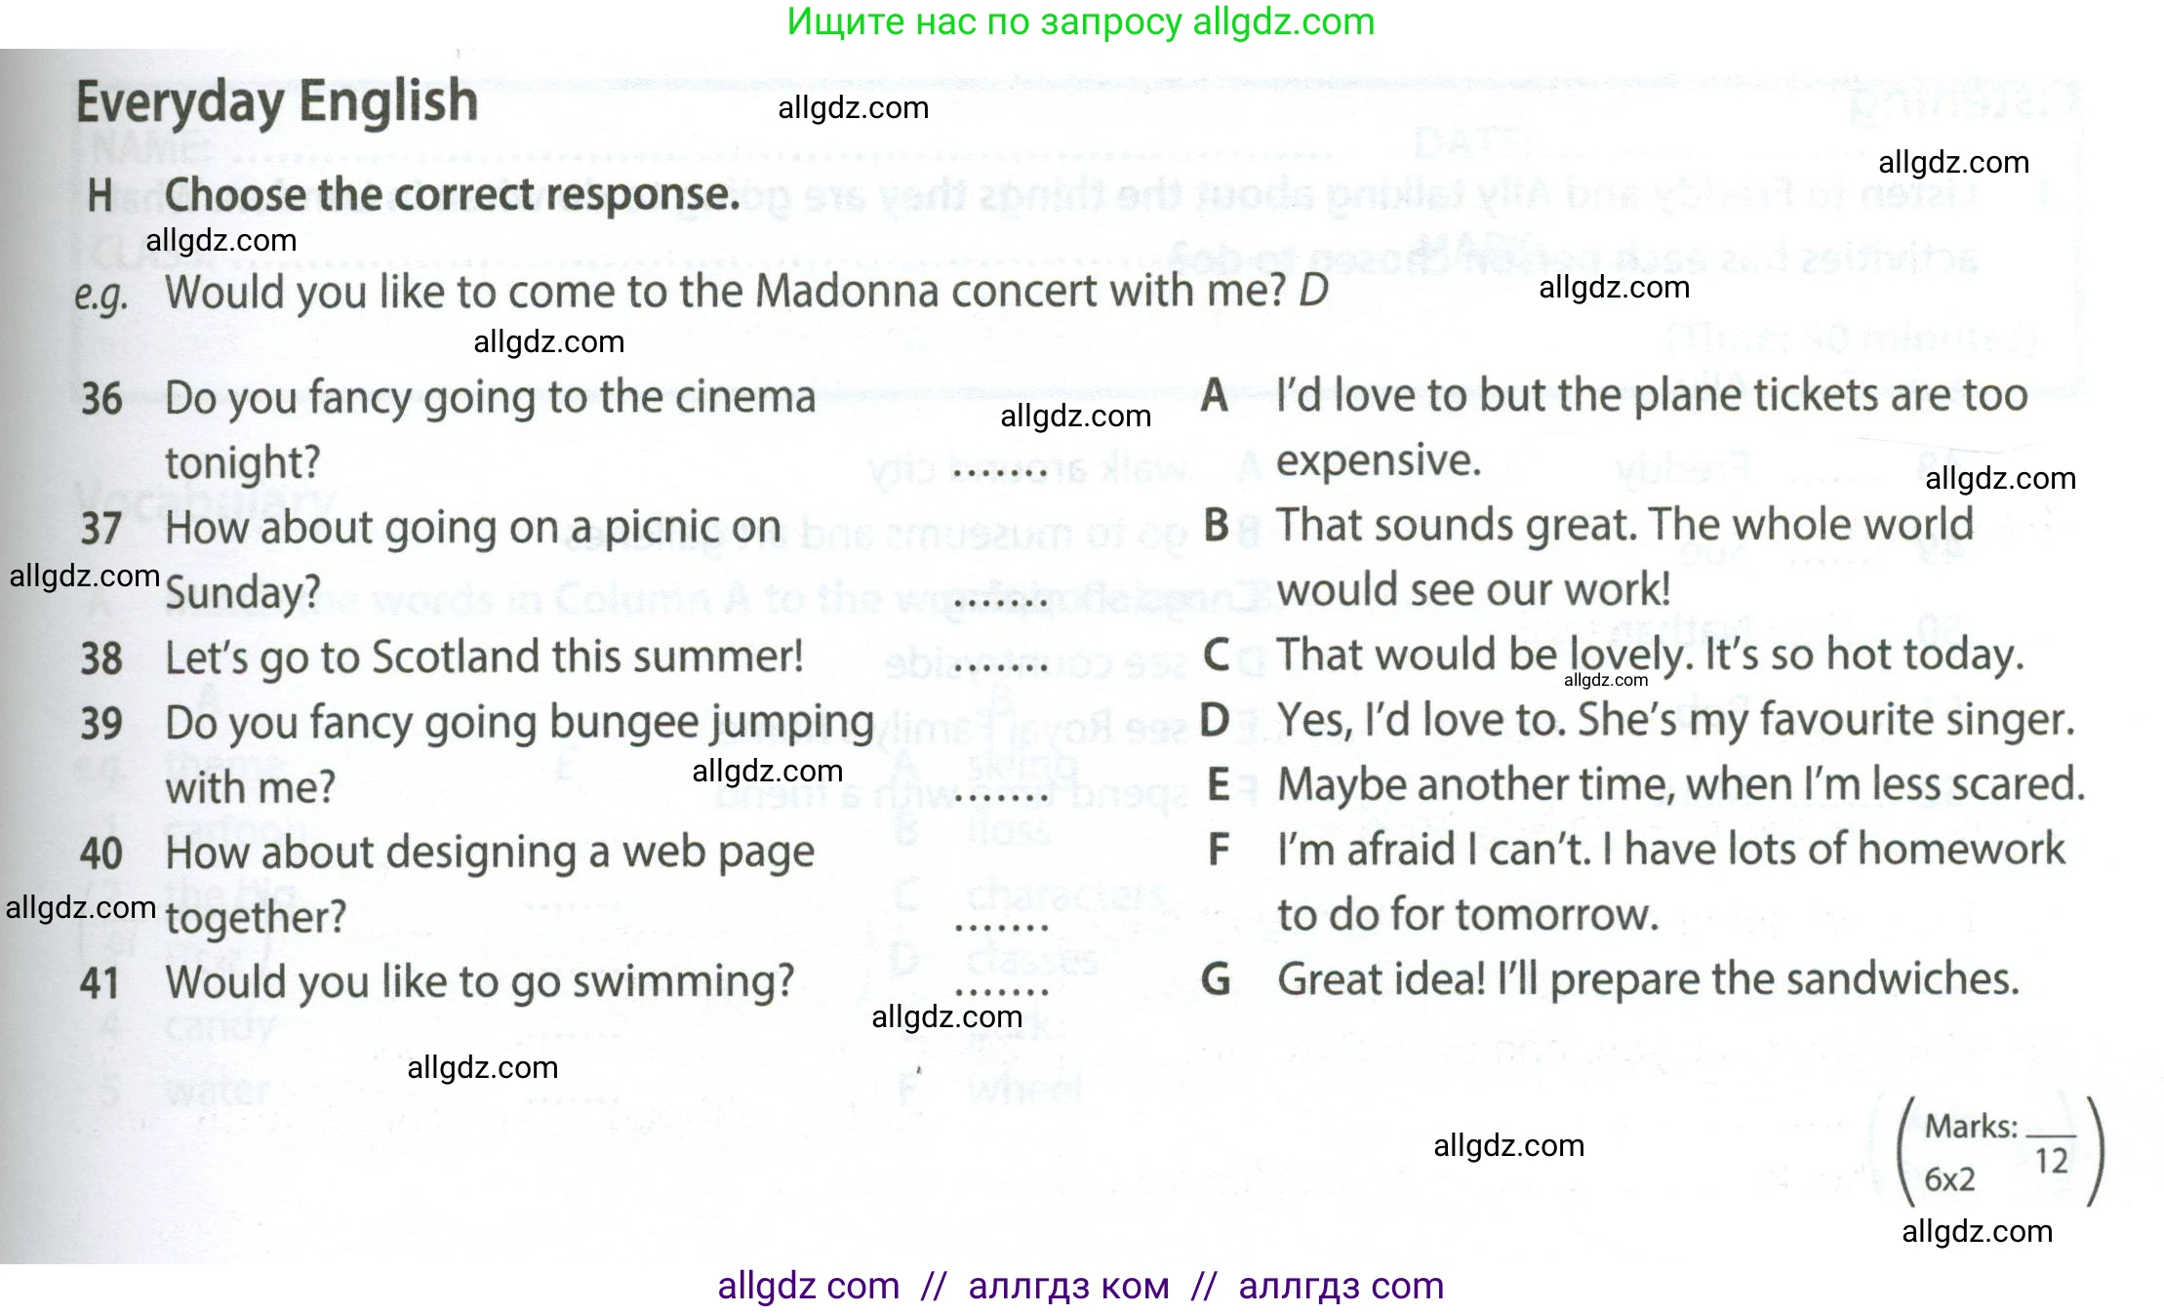This screenshot has width=2164, height=1313.
Task: Select response E about being less scared
Action: pyautogui.click(x=1680, y=784)
